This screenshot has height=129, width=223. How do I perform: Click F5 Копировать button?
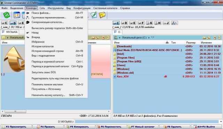(x=80, y=127)
